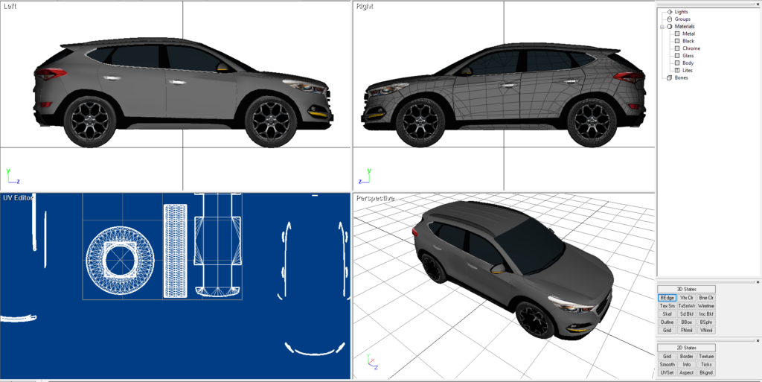Click the Glass material square icon
Viewport: 762px width, 382px height.
677,56
